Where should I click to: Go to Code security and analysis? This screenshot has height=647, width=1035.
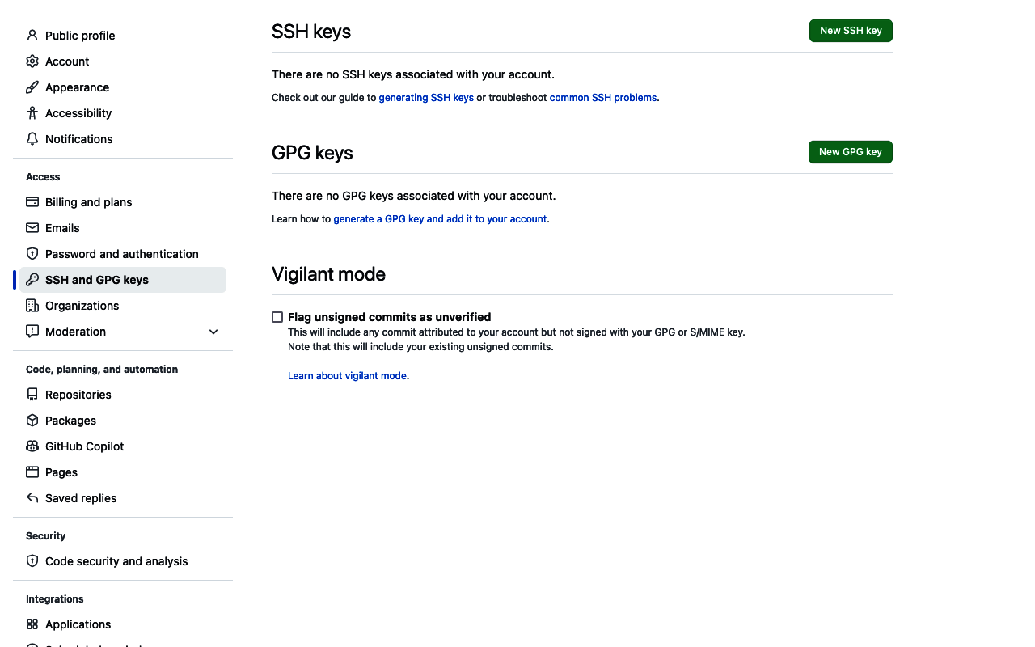click(116, 560)
